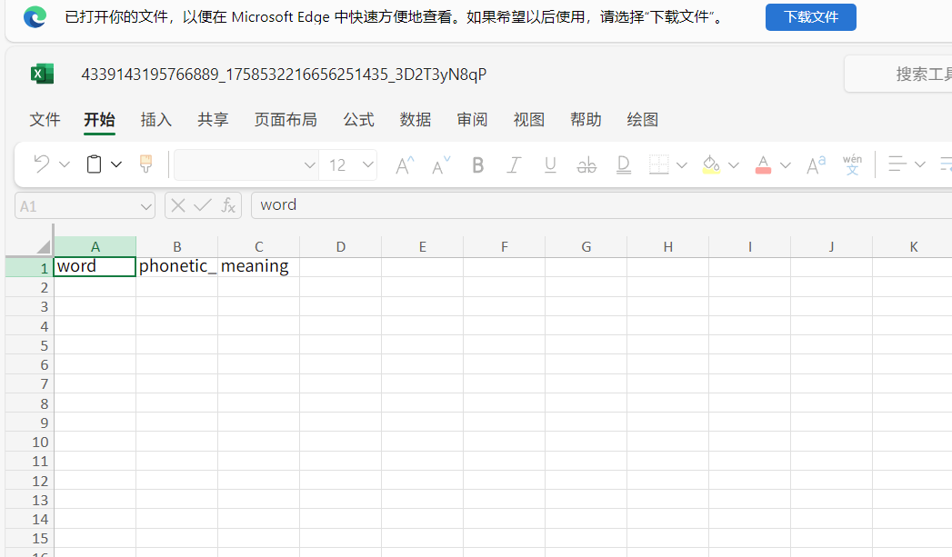Open the font size dropdown

[368, 165]
